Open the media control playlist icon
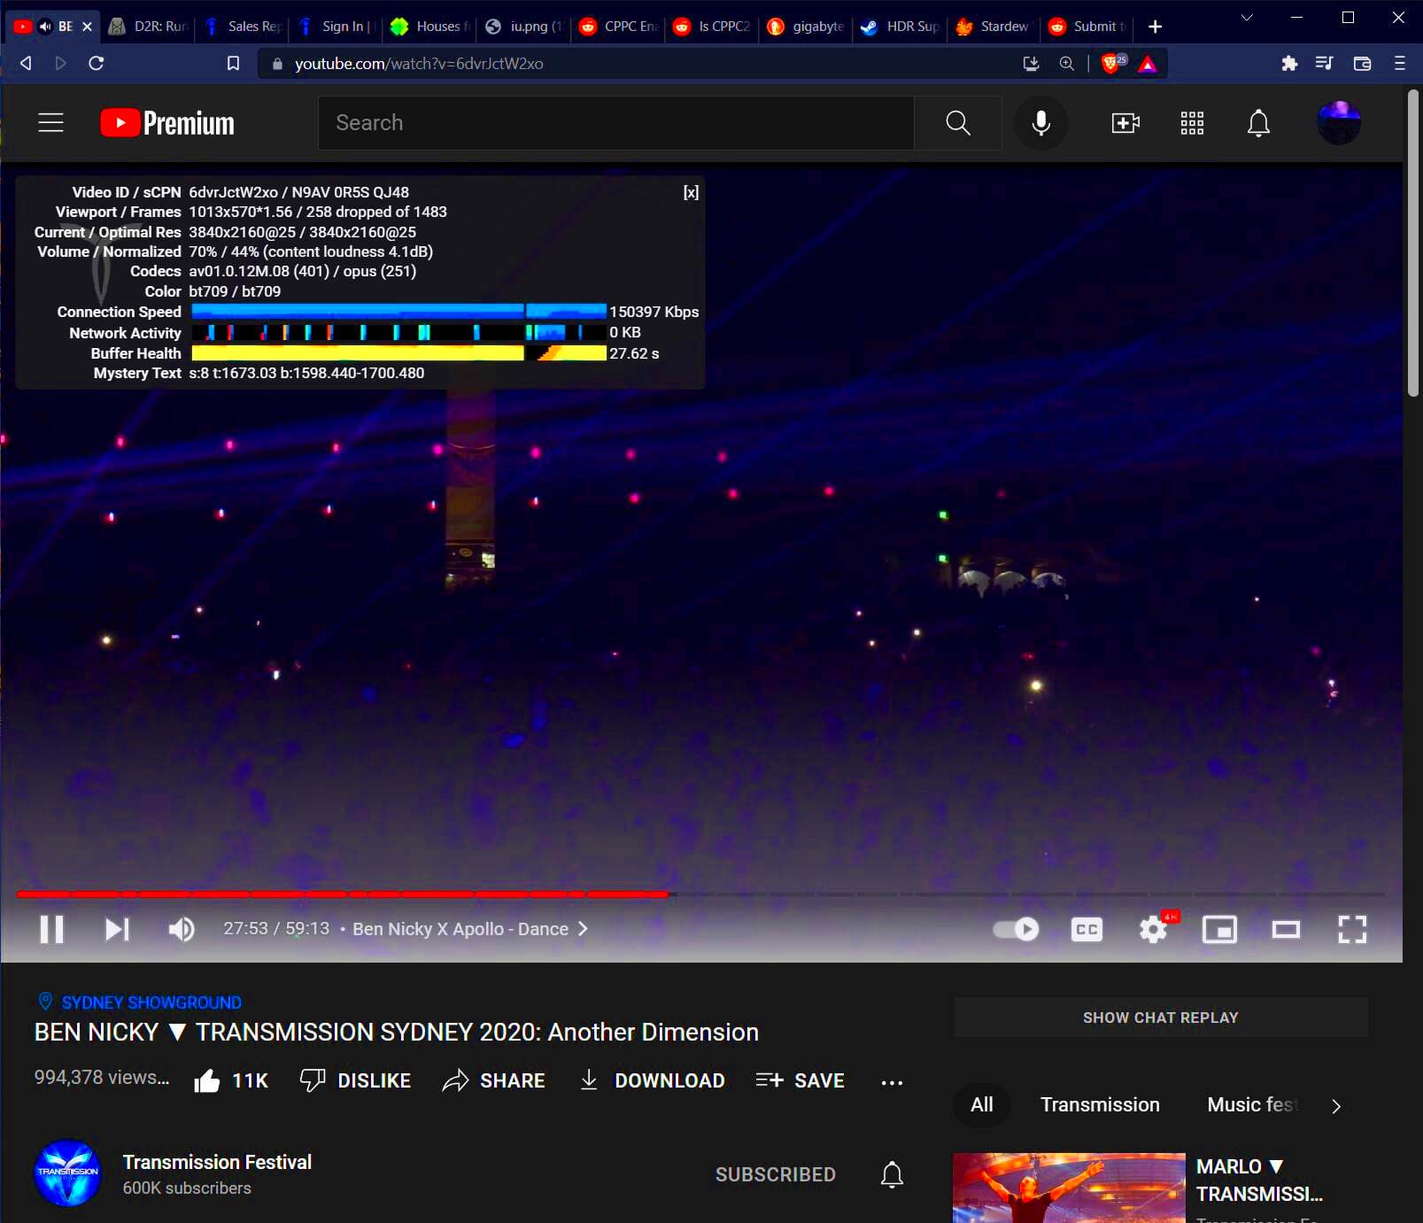This screenshot has height=1223, width=1423. [x=1325, y=63]
